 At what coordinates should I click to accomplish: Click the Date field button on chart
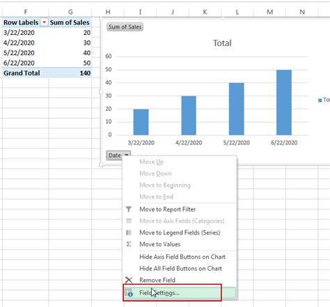coord(115,155)
